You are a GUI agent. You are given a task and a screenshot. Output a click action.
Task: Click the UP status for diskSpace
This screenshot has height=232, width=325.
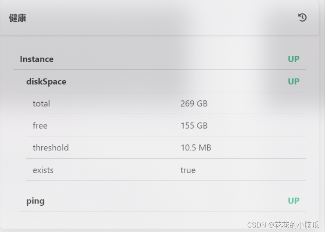[293, 82]
